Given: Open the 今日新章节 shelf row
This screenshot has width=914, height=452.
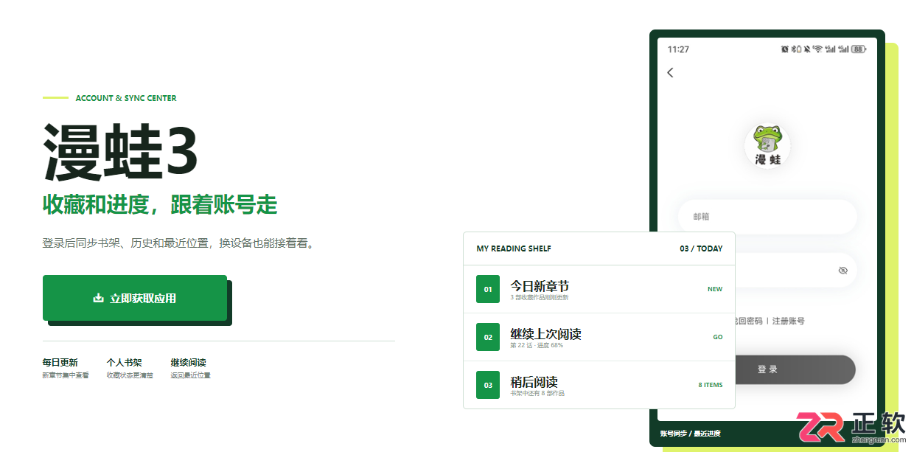Looking at the screenshot, I should click(x=599, y=290).
